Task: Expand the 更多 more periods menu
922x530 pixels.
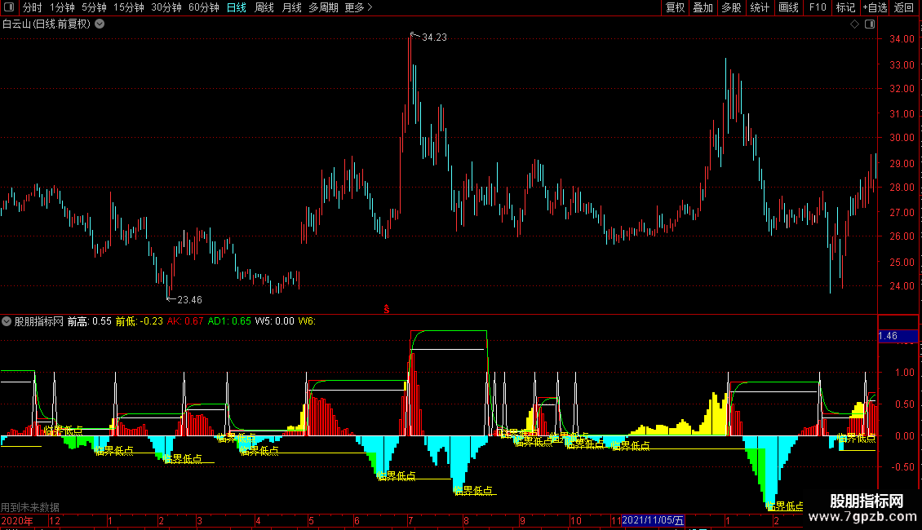Action: [x=358, y=7]
